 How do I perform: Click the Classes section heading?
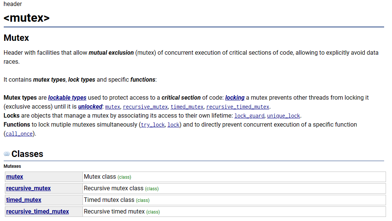pyautogui.click(x=27, y=154)
